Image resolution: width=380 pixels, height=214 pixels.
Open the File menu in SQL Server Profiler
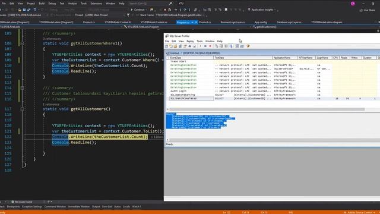167,41
